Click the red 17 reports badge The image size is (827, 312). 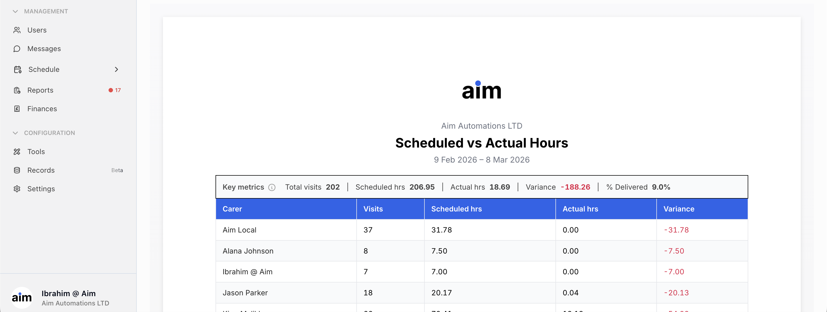115,90
